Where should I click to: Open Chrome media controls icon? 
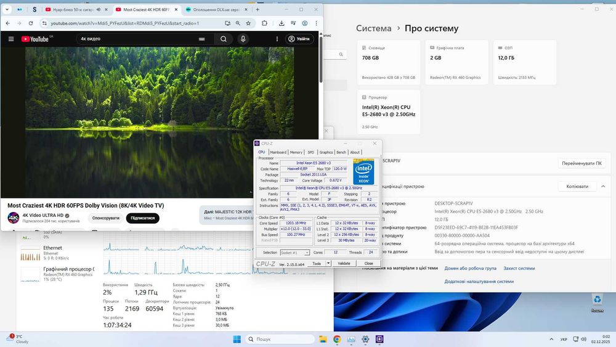coord(293,23)
